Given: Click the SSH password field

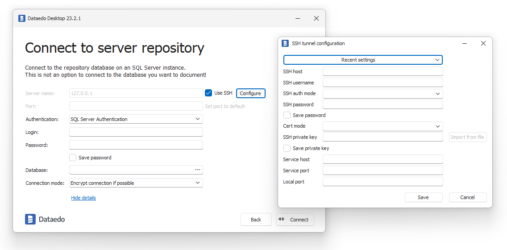Looking at the screenshot, I should tap(383, 104).
